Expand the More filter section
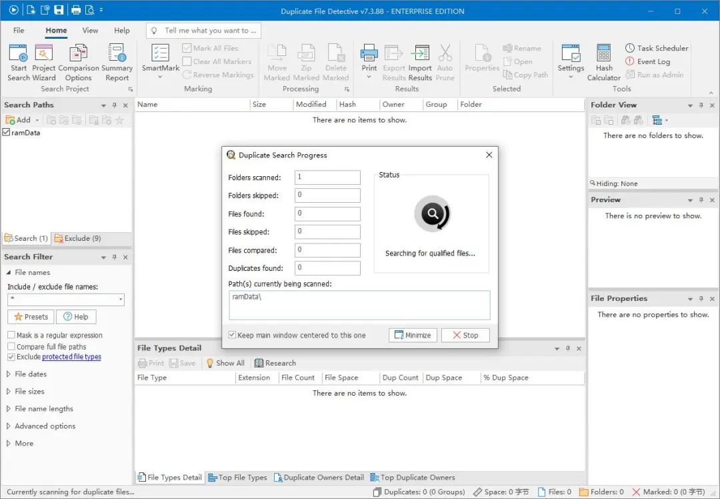The width and height of the screenshot is (720, 499). click(8, 444)
